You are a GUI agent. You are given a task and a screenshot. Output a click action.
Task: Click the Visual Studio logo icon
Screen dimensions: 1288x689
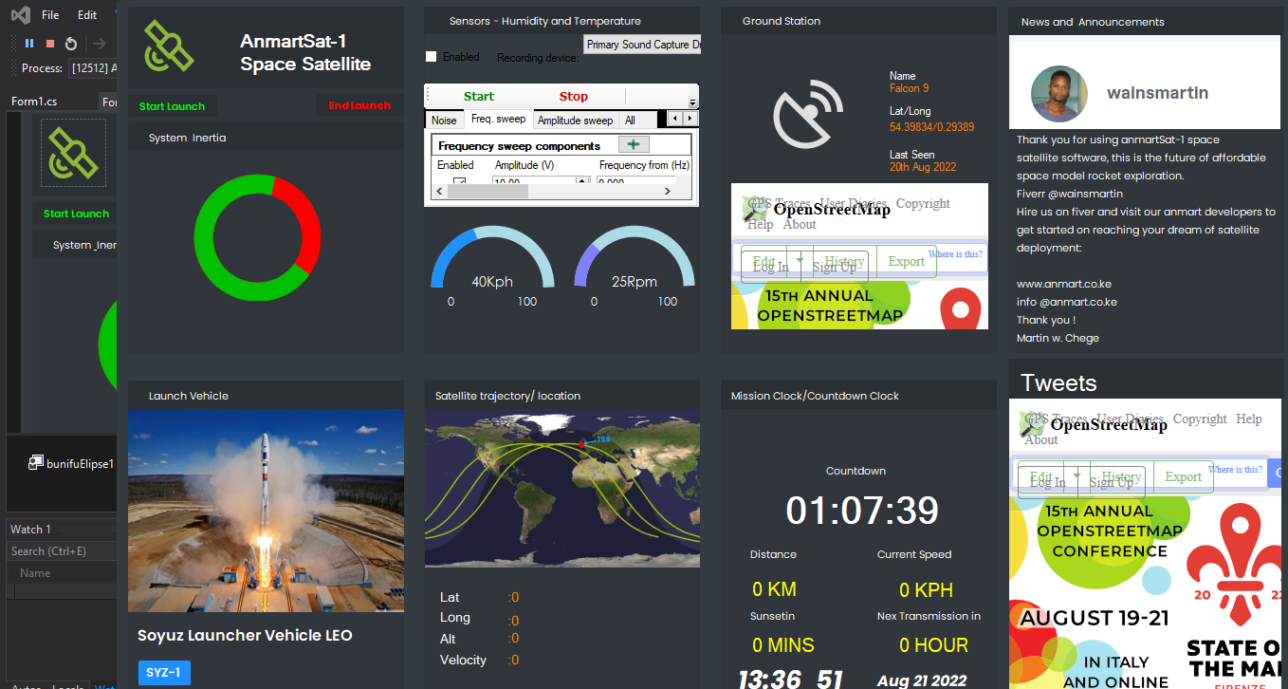coord(21,15)
